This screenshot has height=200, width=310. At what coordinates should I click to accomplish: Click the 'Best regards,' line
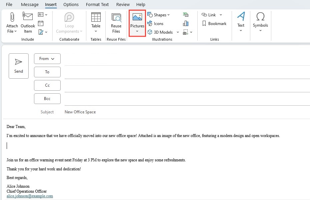coord(17,178)
